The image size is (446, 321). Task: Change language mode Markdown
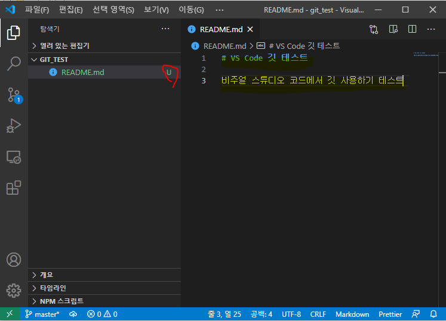[x=352, y=314]
